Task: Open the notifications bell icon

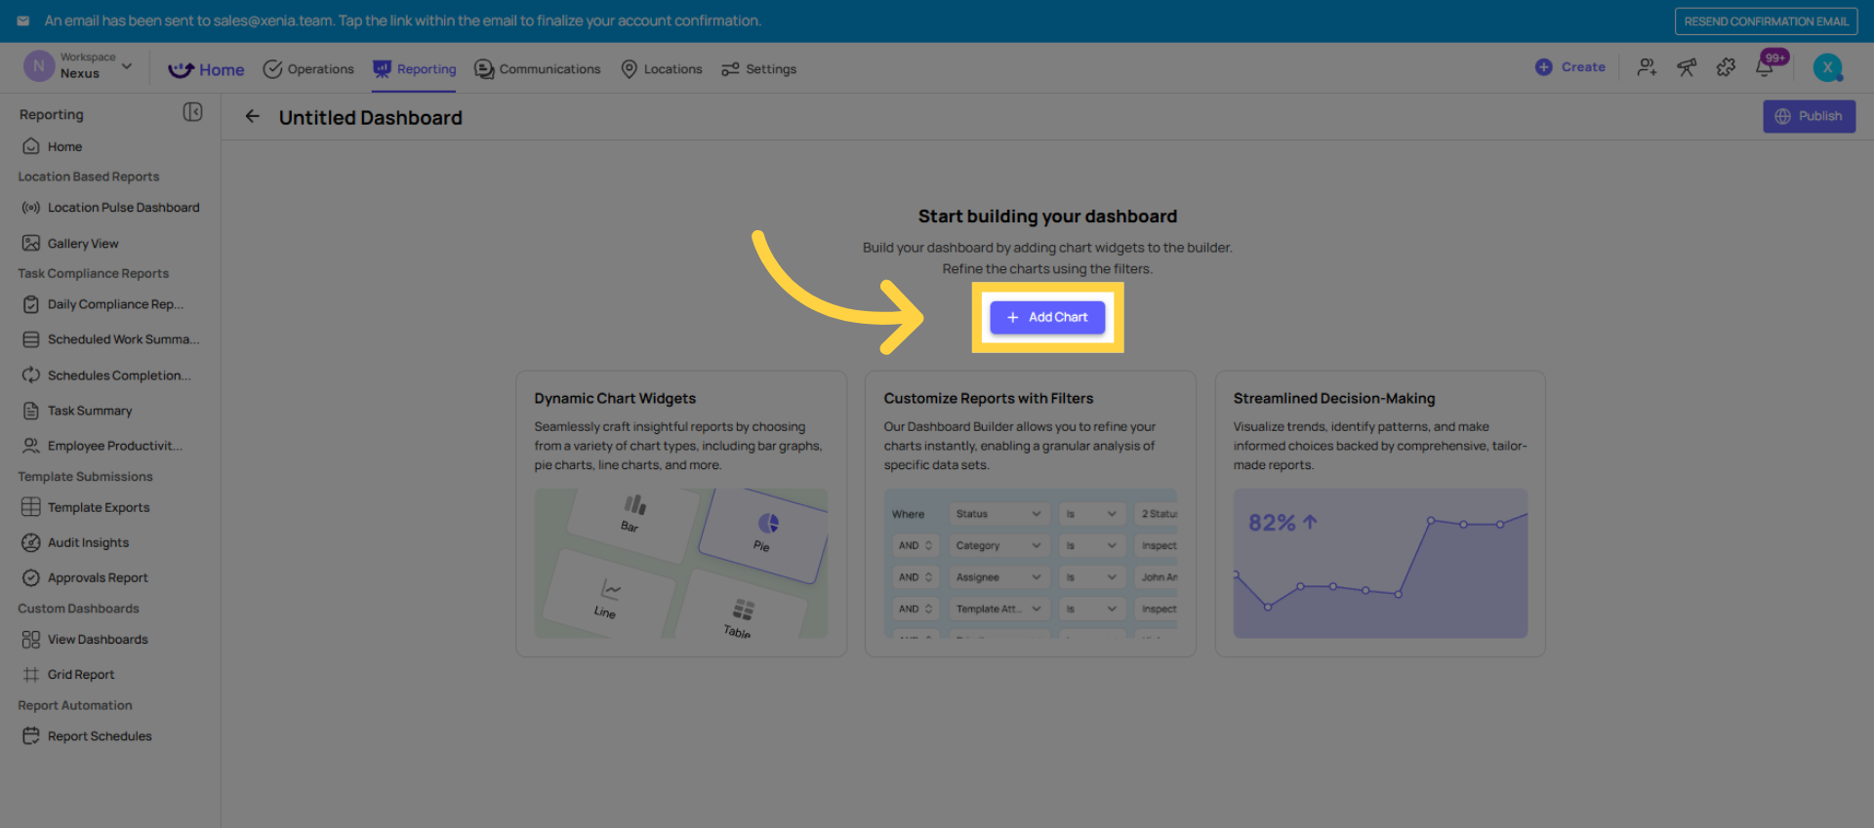Action: click(1765, 67)
